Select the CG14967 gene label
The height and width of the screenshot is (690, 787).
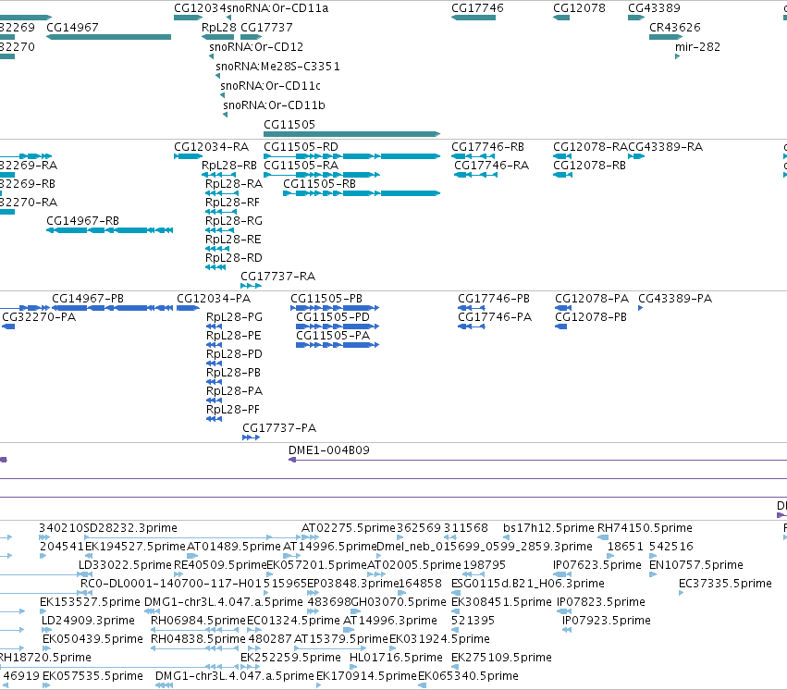[72, 28]
